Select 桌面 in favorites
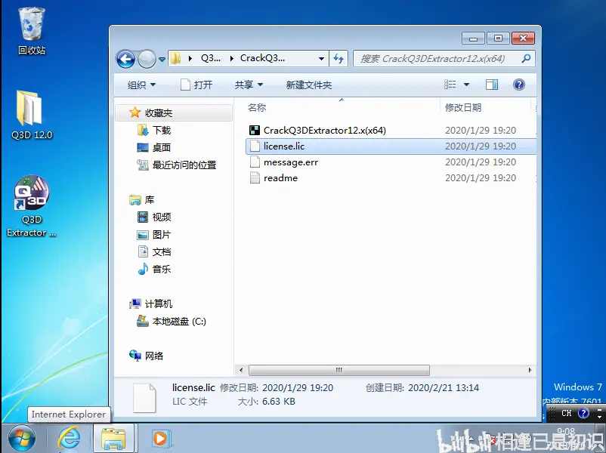The height and width of the screenshot is (453, 606). (x=162, y=147)
